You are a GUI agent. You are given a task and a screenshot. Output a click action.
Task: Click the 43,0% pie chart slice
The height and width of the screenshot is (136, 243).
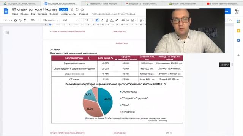(106, 101)
